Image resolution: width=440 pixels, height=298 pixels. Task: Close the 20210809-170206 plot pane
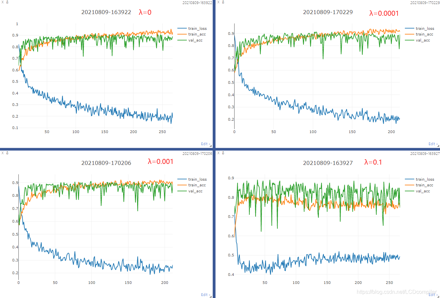point(3,153)
